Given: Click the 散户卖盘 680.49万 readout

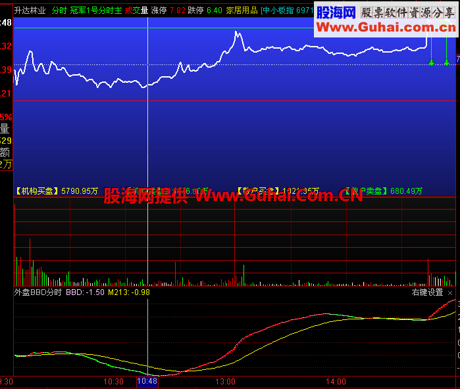Looking at the screenshot, I should (384, 191).
